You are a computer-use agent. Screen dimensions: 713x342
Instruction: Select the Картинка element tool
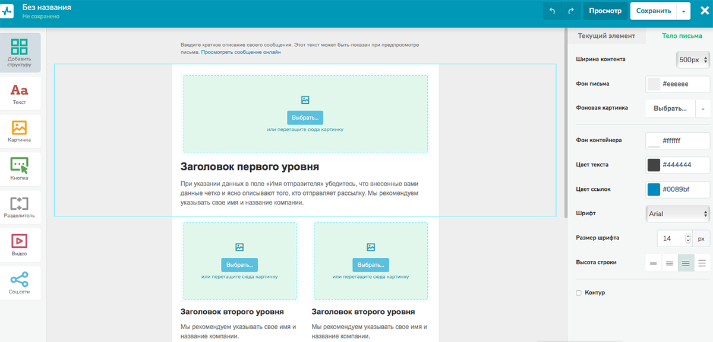pos(20,130)
